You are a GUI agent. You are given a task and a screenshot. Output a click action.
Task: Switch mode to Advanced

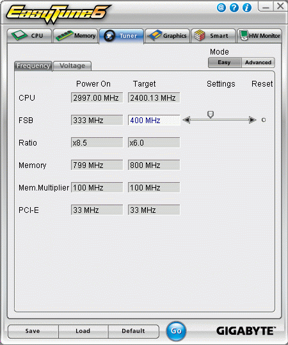pos(258,62)
